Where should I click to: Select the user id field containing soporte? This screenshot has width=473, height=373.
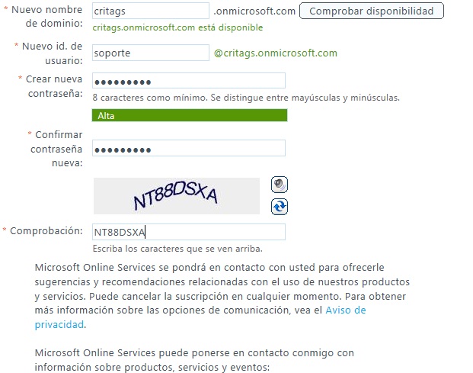pyautogui.click(x=151, y=53)
